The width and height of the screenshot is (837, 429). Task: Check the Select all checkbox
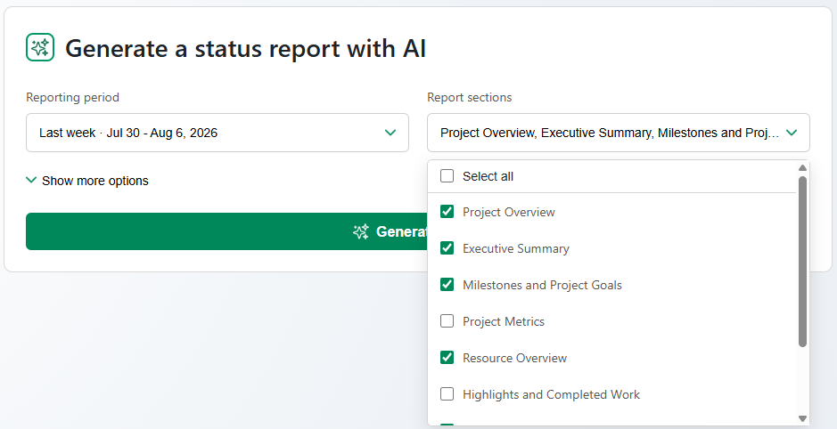(x=447, y=175)
